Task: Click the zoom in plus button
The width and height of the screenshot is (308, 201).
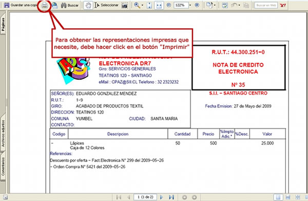Action: coord(197,5)
